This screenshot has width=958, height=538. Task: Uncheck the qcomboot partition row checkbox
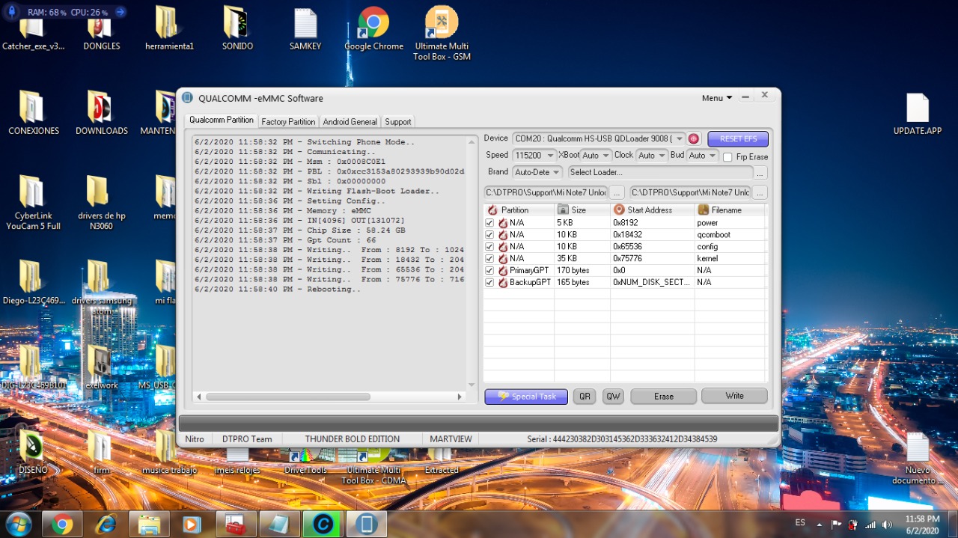click(489, 235)
